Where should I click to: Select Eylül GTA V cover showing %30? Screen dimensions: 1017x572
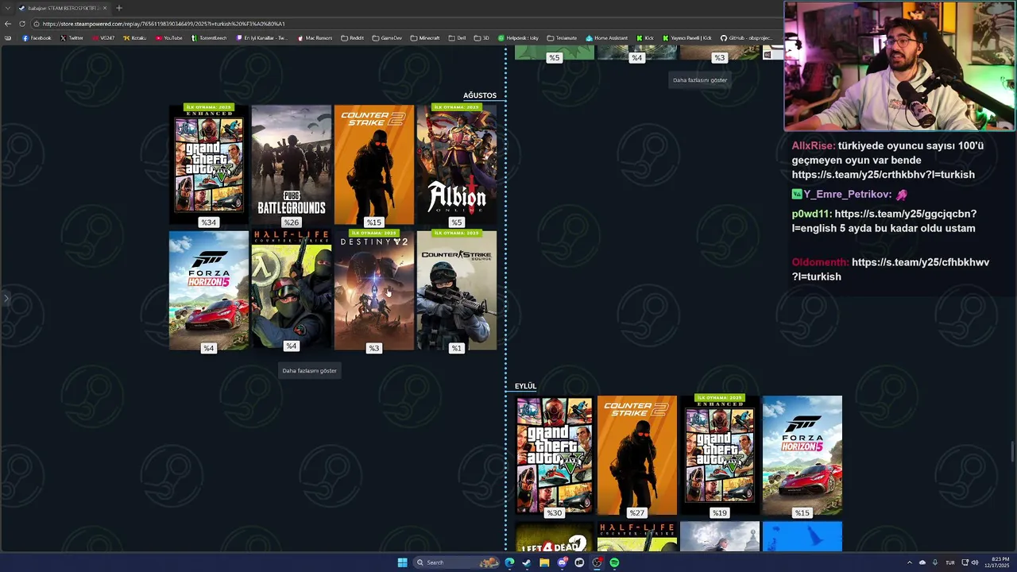(x=555, y=456)
